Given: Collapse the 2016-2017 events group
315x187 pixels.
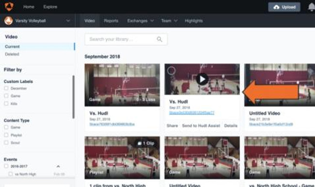Looking at the screenshot, I should coord(58,166).
